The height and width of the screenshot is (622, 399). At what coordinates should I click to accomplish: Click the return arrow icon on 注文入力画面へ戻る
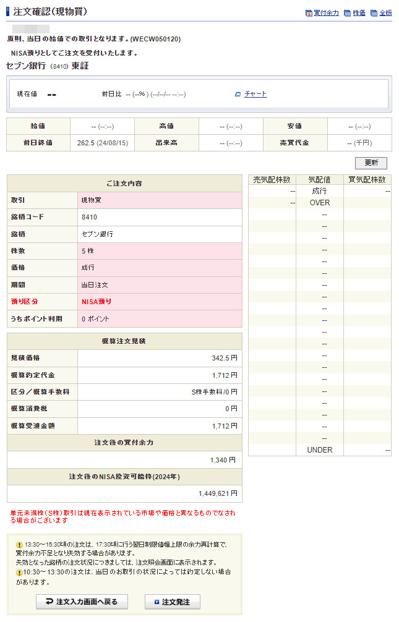(49, 602)
